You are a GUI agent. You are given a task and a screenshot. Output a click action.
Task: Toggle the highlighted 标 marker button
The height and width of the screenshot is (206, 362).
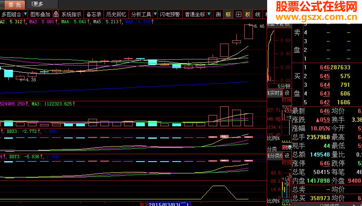click(x=228, y=15)
